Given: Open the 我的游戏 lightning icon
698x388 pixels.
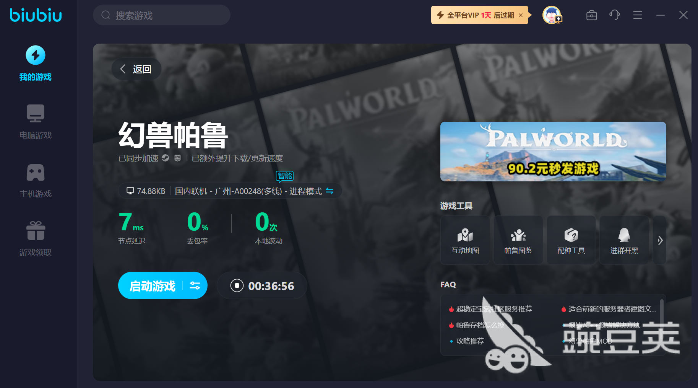Looking at the screenshot, I should [x=36, y=55].
